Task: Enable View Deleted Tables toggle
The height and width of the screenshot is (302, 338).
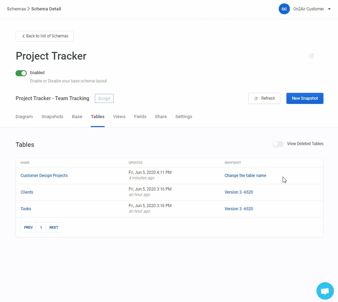Action: click(278, 144)
